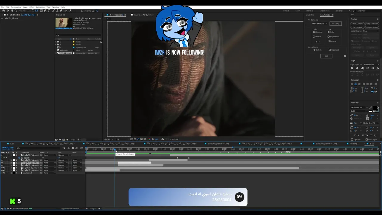Open the Full resolution dropdown in viewer
Viewport: 382px width, 215px height.
pos(122,139)
